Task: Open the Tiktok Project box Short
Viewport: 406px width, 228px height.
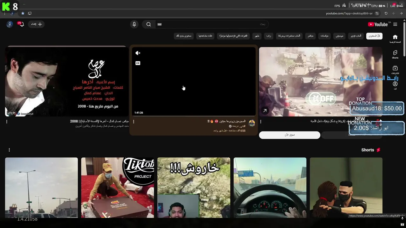Action: 117,187
